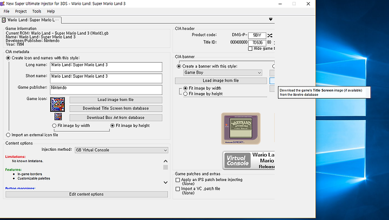
Task: Click 'Download Title Screen from database' button
Action: click(x=116, y=109)
